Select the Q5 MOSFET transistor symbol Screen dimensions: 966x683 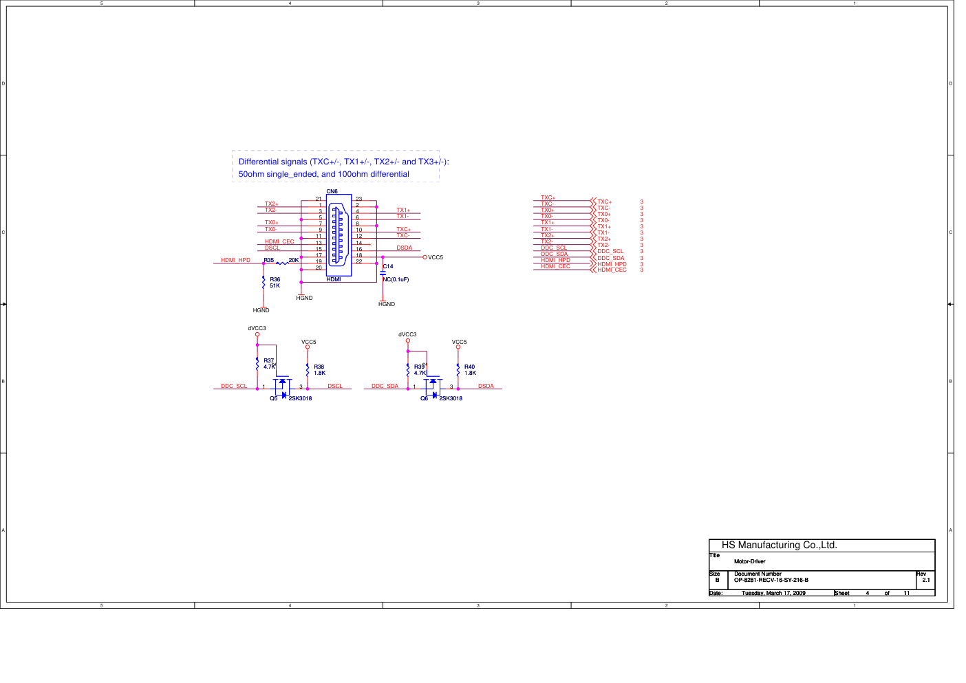coord(282,387)
